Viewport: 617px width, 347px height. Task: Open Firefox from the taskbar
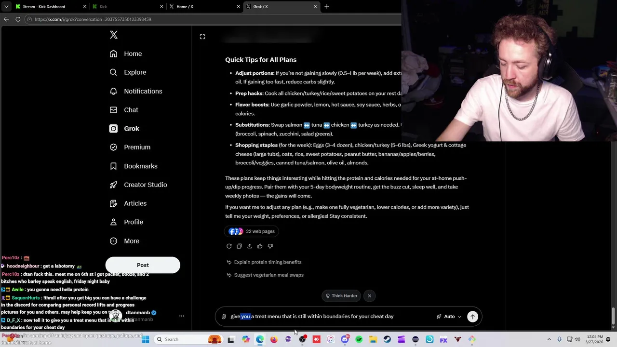274,339
